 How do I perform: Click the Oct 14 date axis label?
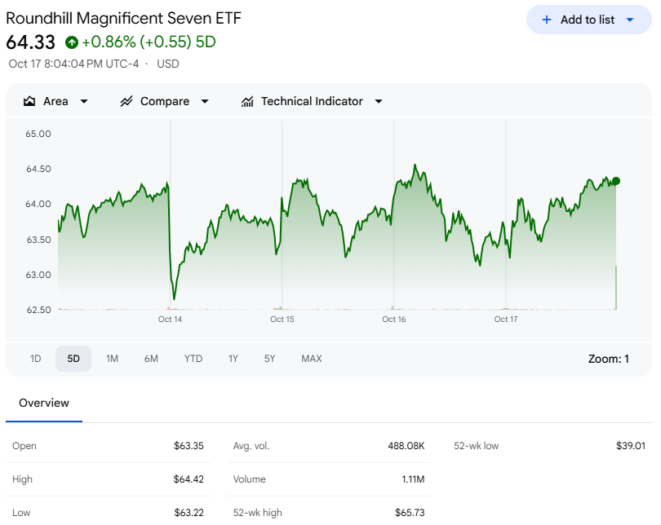tap(170, 319)
